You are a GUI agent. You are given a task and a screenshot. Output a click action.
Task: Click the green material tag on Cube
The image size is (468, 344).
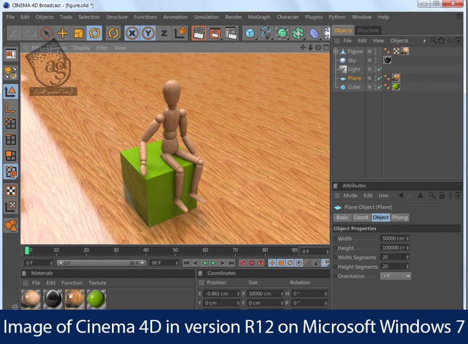coord(396,87)
